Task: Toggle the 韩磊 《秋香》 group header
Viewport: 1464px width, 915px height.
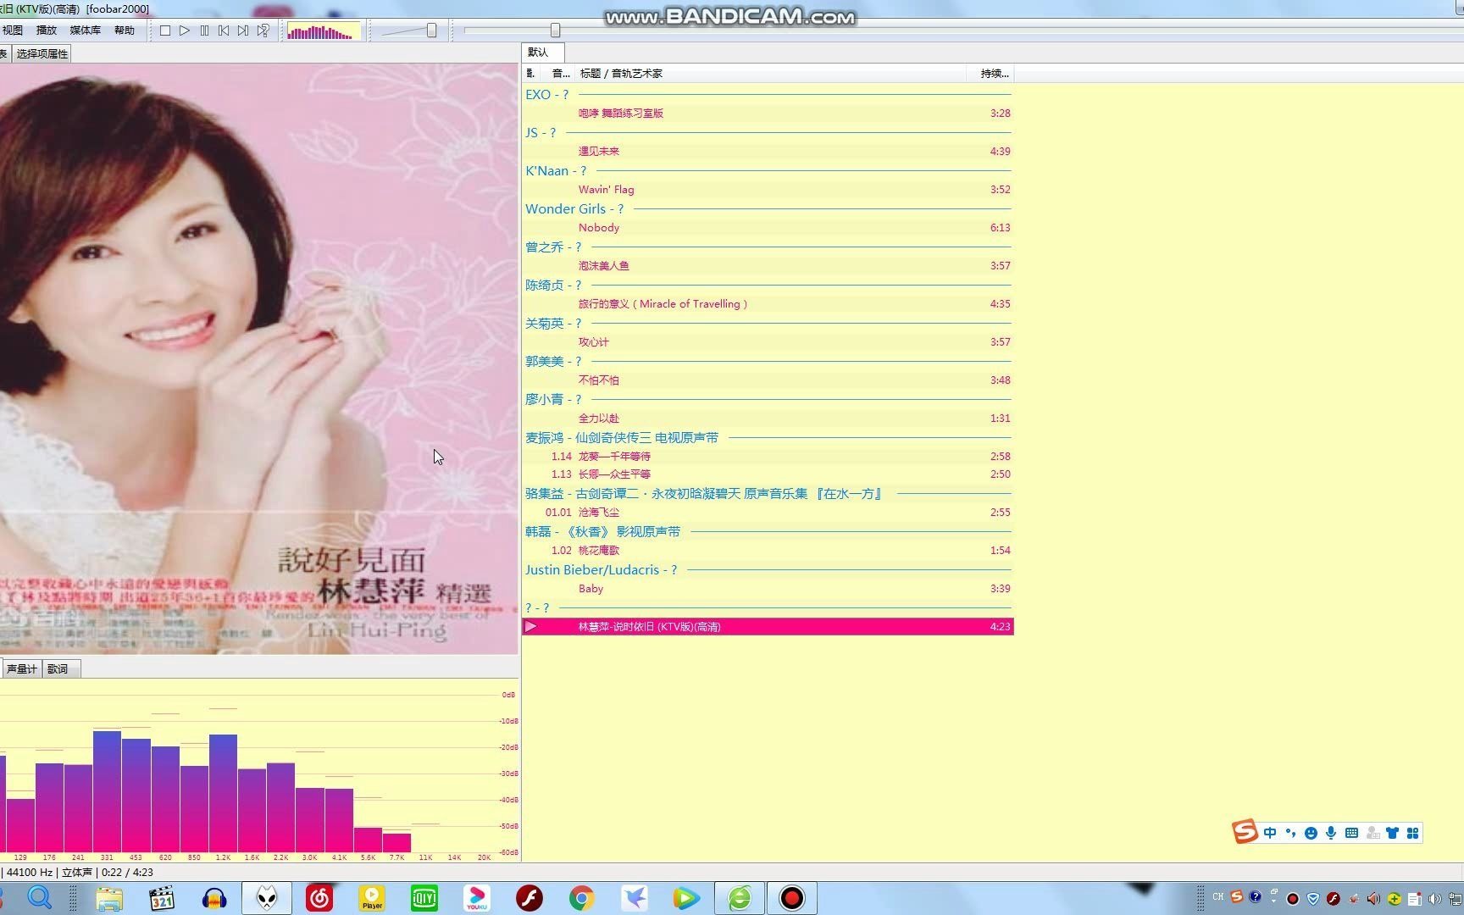Action: 768,532
